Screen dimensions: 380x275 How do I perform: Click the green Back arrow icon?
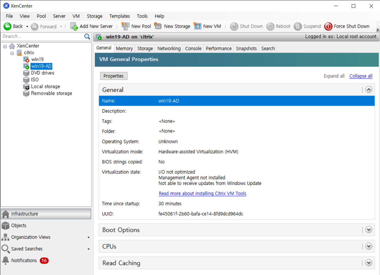[7, 27]
